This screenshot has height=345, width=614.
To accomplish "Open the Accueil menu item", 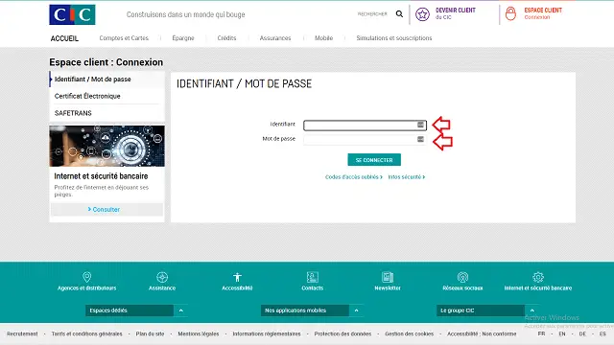I will [64, 38].
